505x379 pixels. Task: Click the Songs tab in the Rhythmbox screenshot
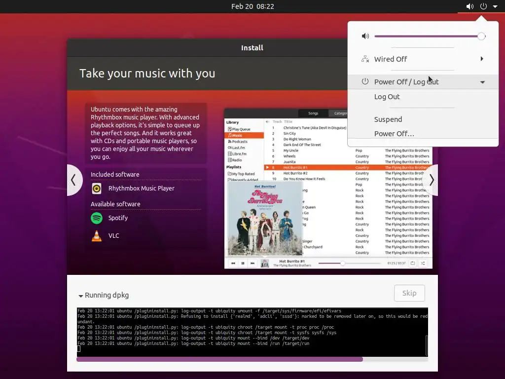(313, 113)
